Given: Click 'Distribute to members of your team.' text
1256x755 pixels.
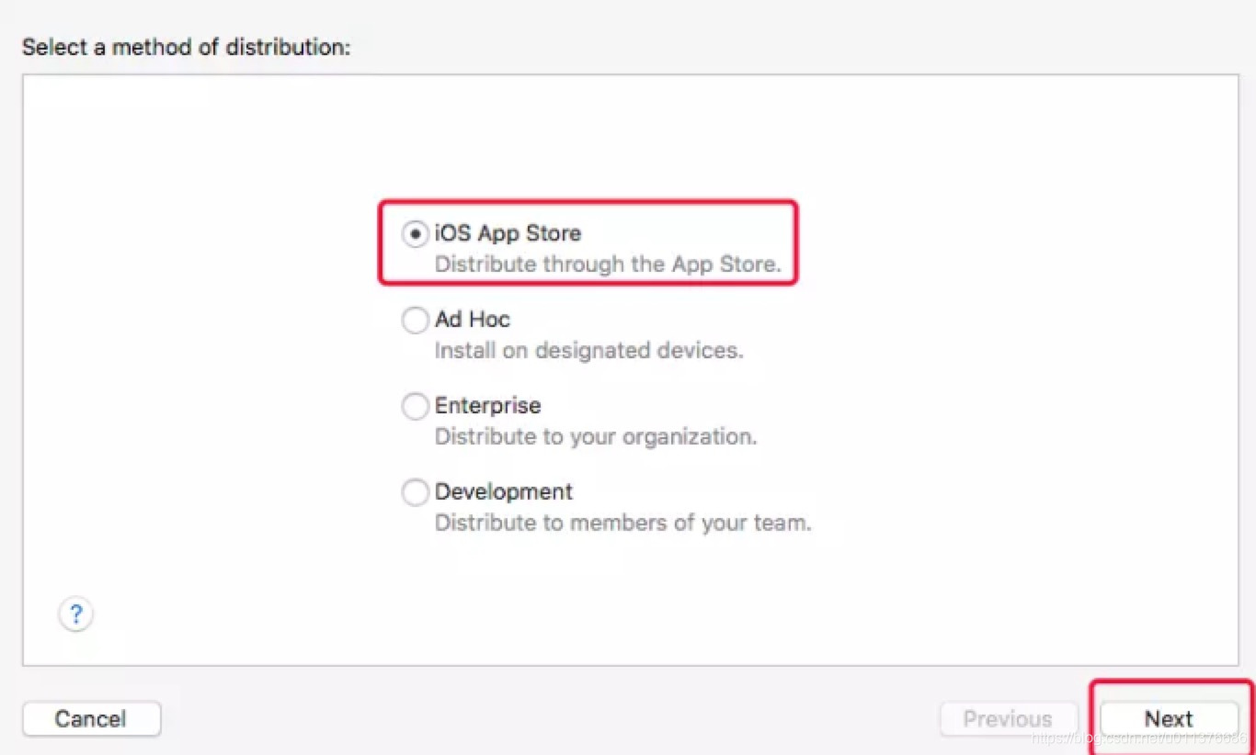Looking at the screenshot, I should point(622,524).
